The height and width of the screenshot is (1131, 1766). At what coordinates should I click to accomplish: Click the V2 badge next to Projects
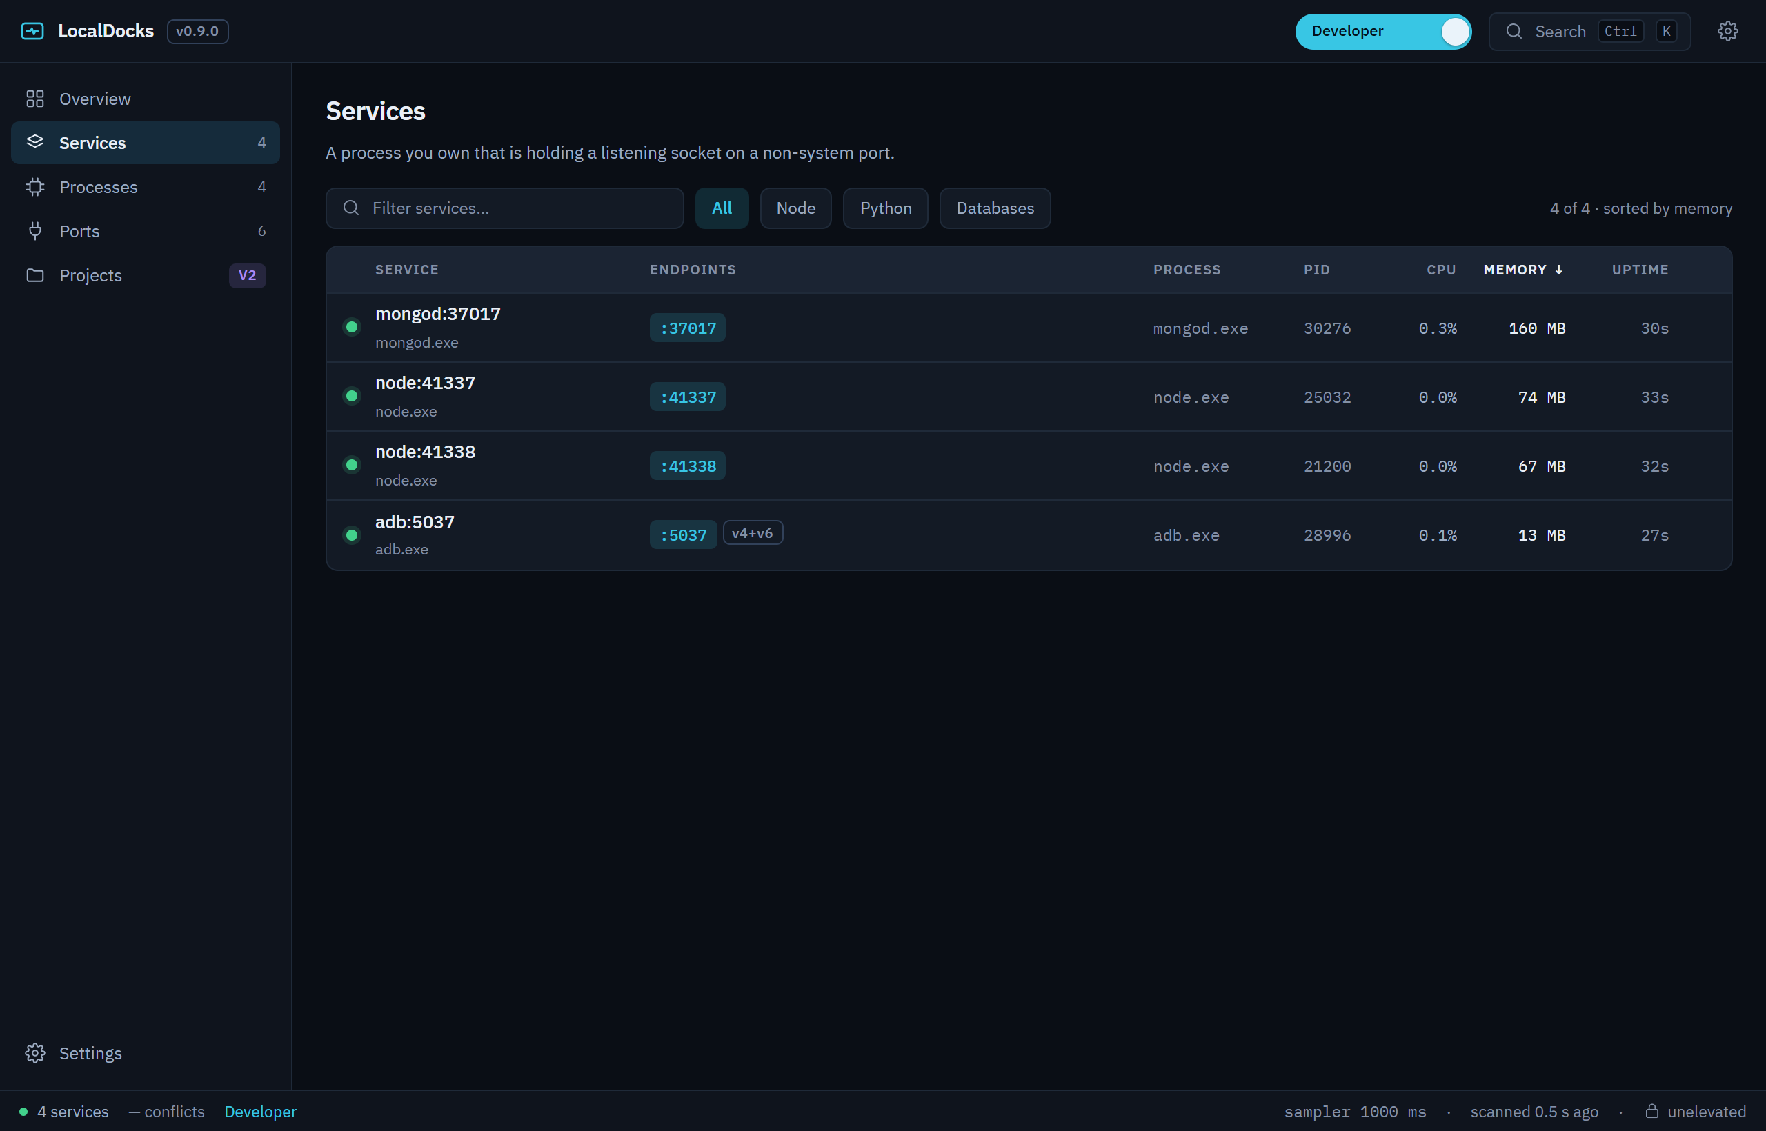(x=247, y=275)
